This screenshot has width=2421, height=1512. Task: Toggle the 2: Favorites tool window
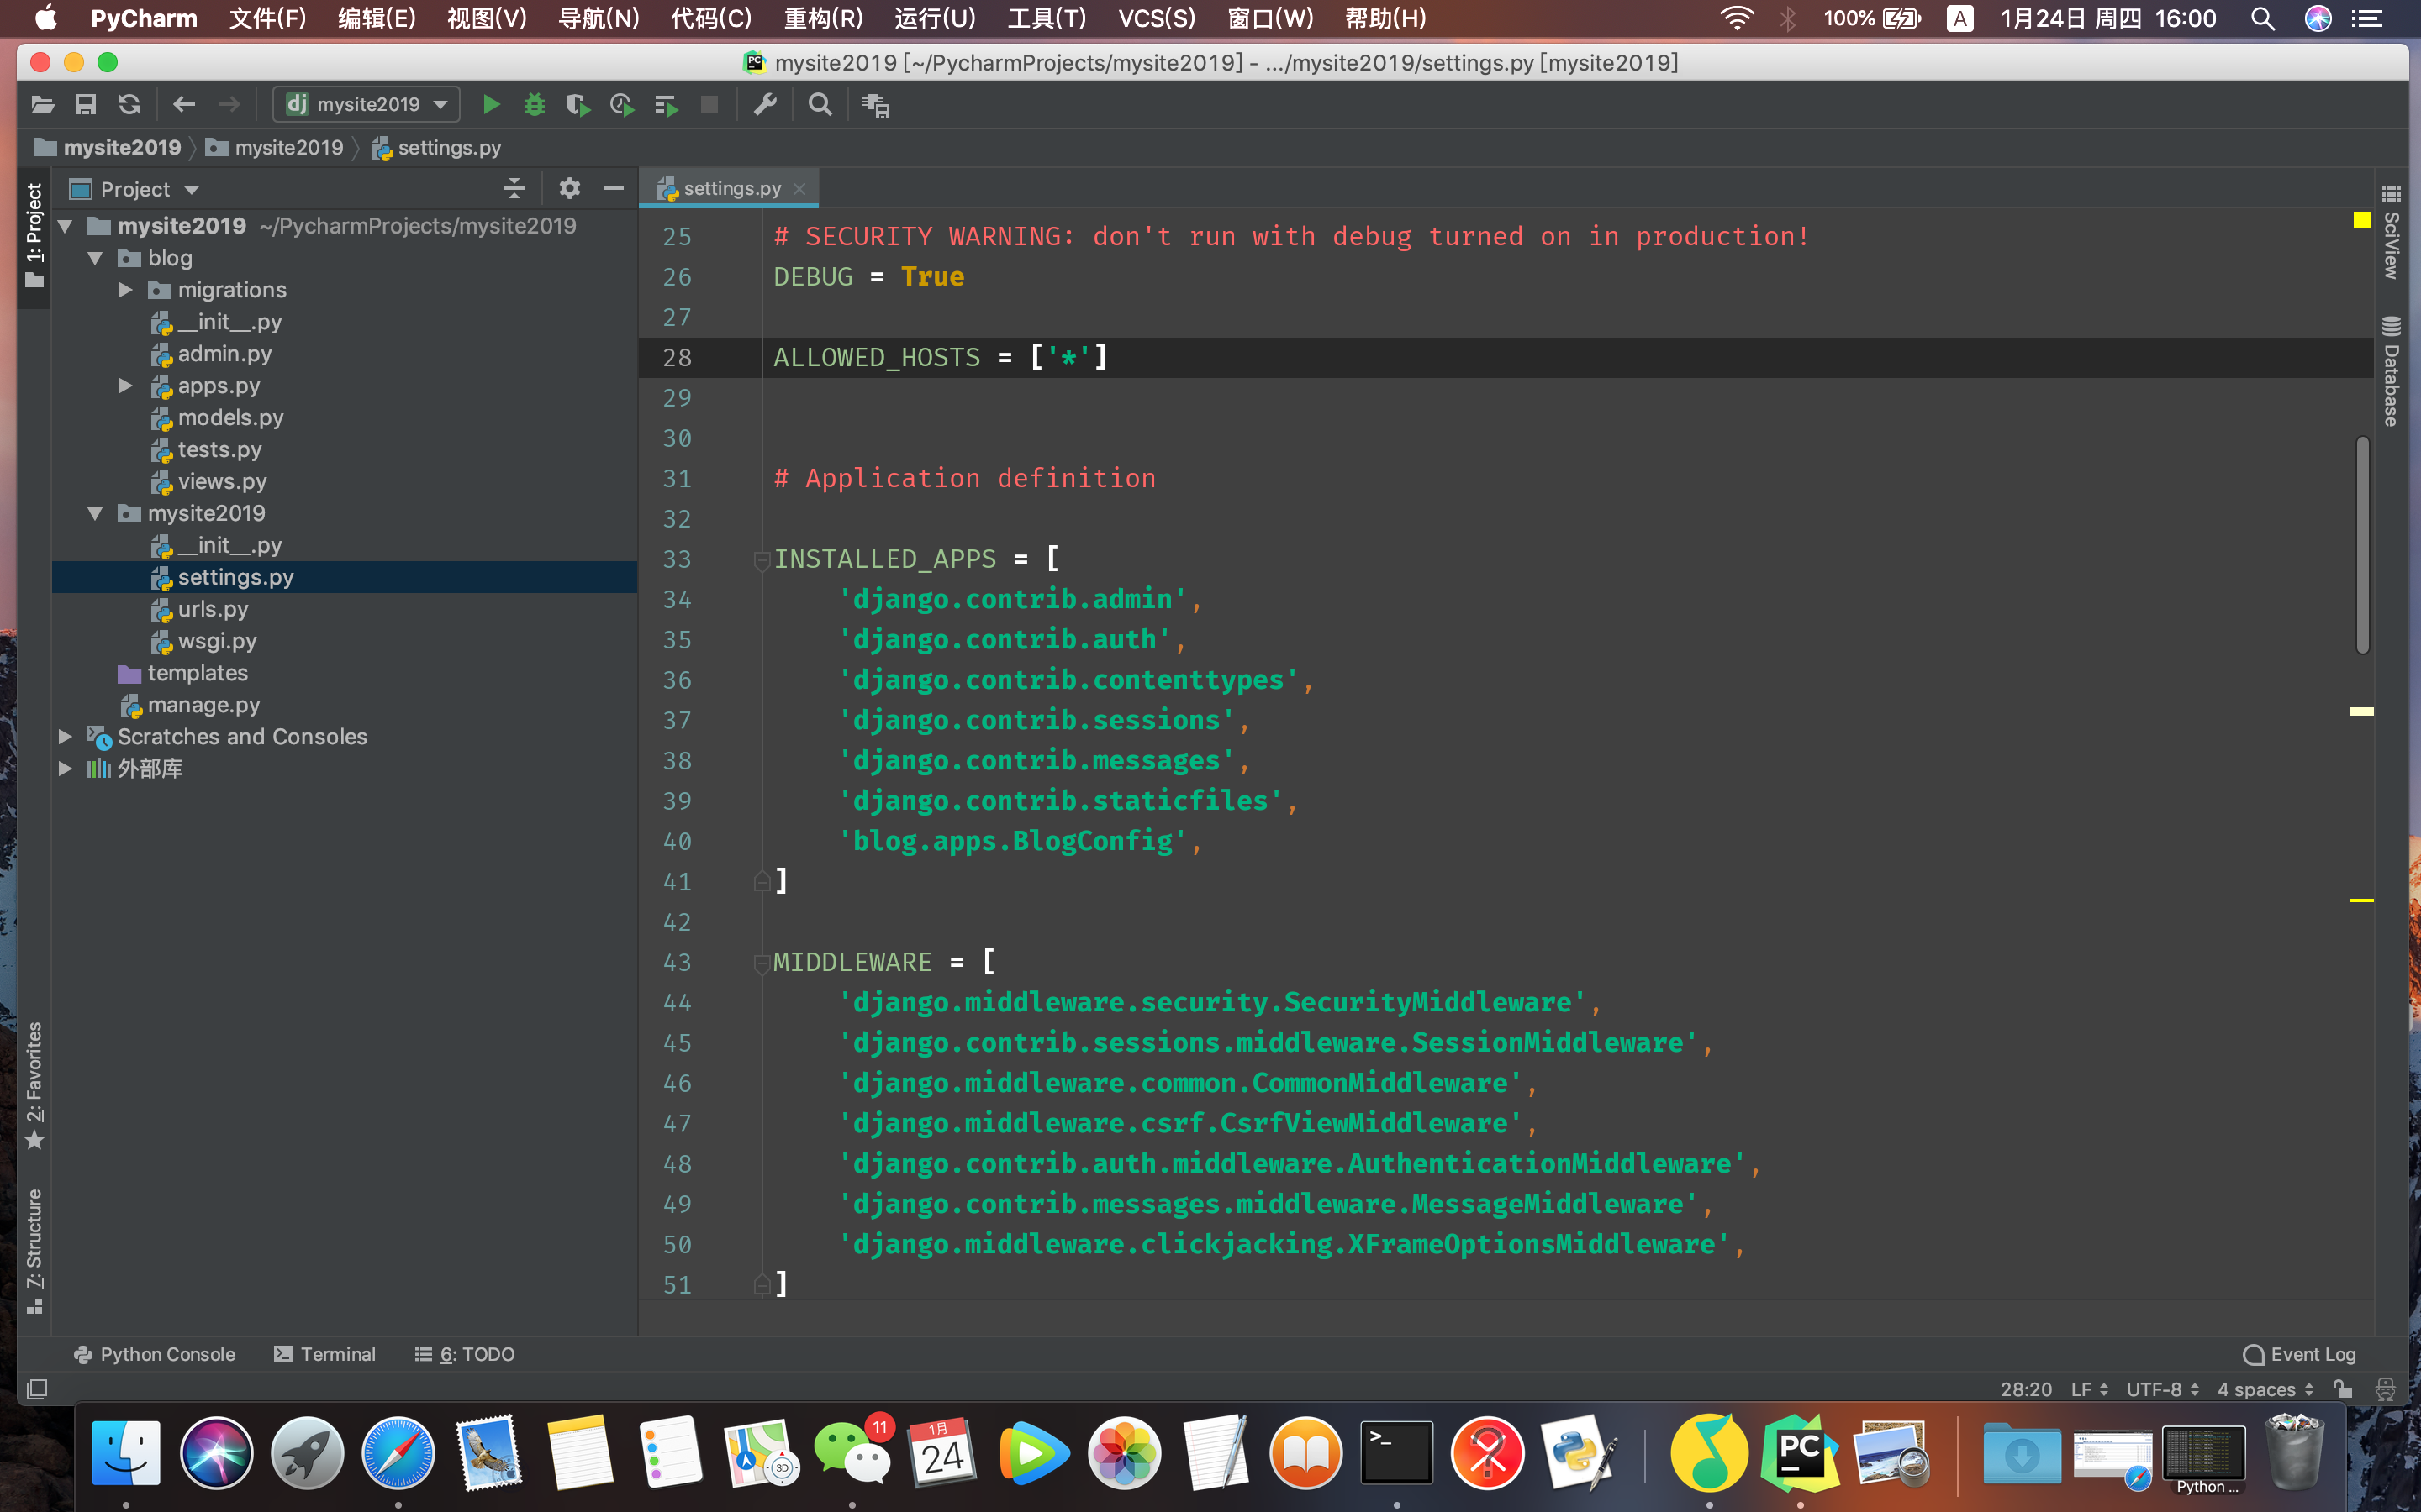[34, 1085]
